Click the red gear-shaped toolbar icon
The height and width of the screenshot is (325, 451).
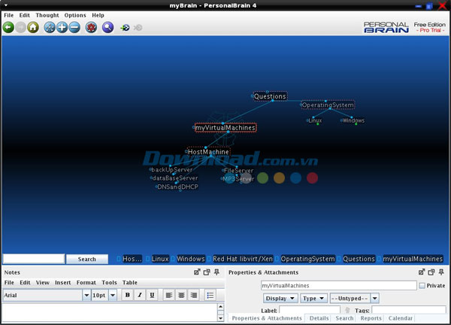pyautogui.click(x=91, y=28)
